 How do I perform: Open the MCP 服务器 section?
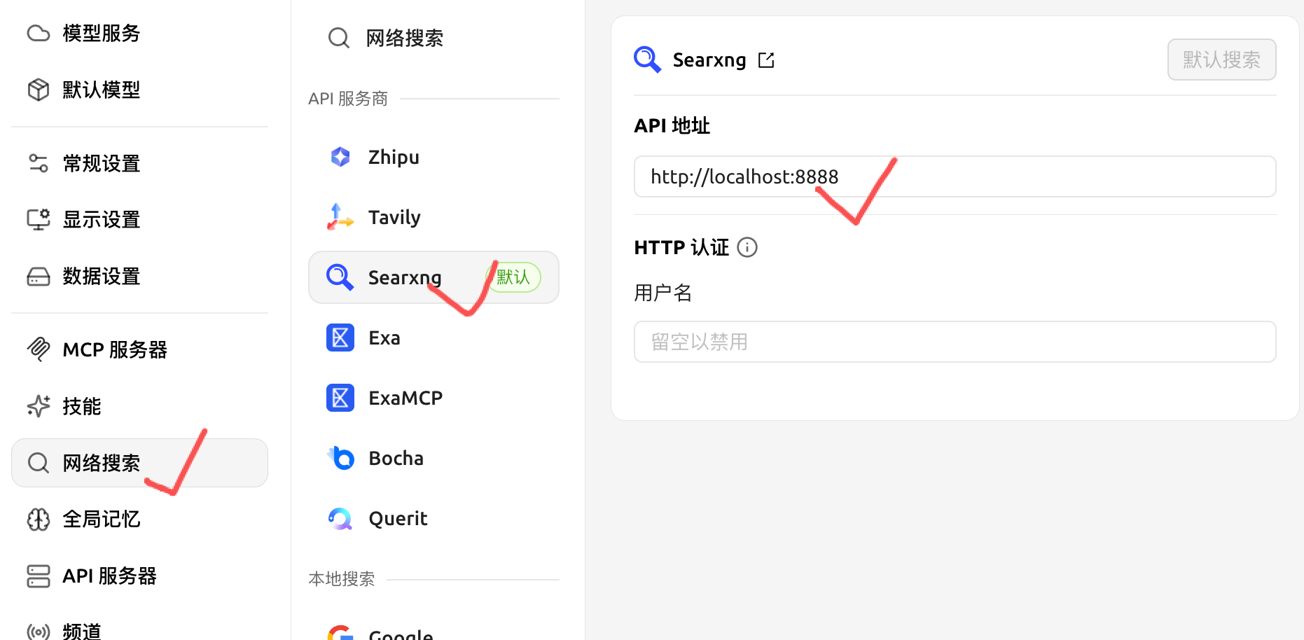[x=139, y=349]
